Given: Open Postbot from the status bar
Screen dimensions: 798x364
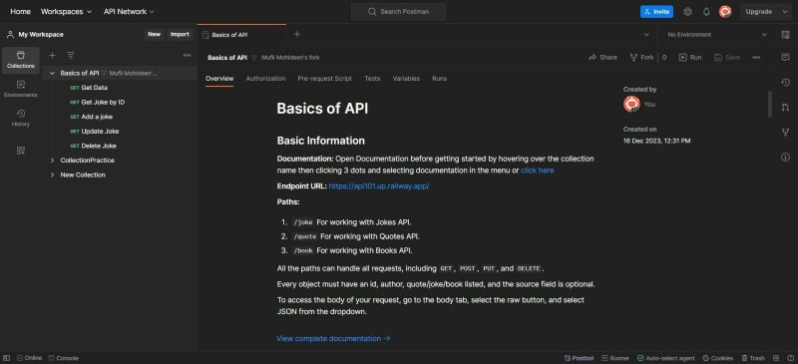Looking at the screenshot, I should point(580,358).
